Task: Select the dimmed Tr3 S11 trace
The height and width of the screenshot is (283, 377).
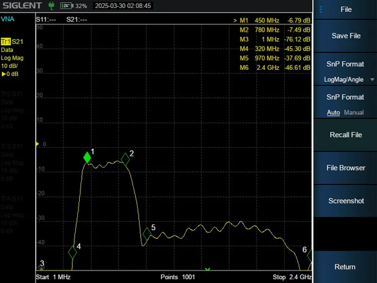Action: coord(12,146)
